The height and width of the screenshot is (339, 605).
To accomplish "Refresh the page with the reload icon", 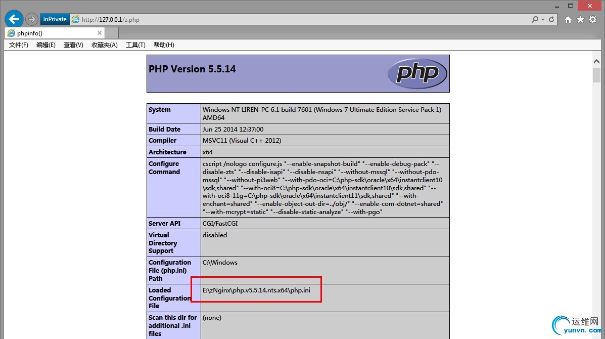I will [551, 19].
